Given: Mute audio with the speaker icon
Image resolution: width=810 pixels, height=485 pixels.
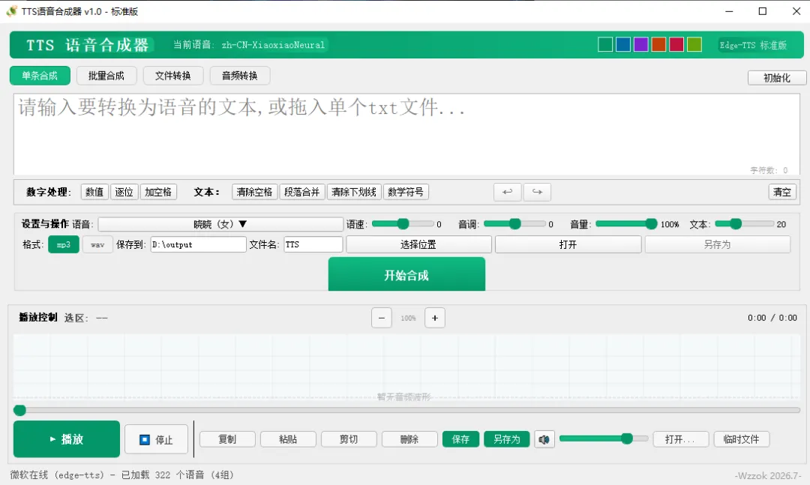Looking at the screenshot, I should [544, 439].
